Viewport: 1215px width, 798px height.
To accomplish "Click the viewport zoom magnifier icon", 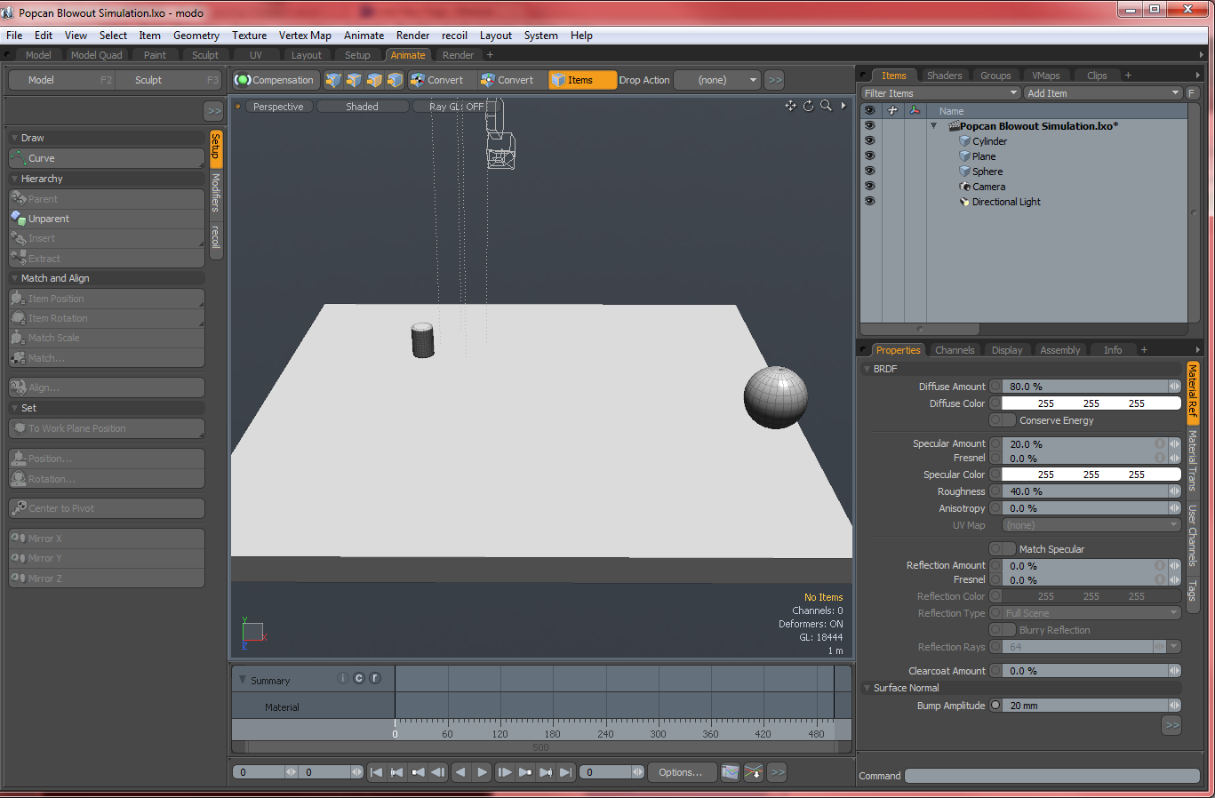I will [825, 106].
